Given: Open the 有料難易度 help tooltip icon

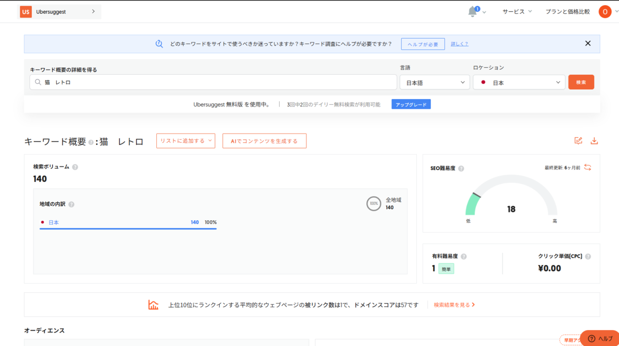Looking at the screenshot, I should pyautogui.click(x=464, y=256).
